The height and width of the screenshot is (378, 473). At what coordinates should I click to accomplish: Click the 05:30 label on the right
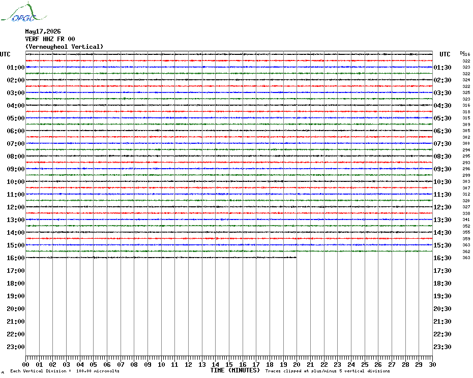[442, 118]
